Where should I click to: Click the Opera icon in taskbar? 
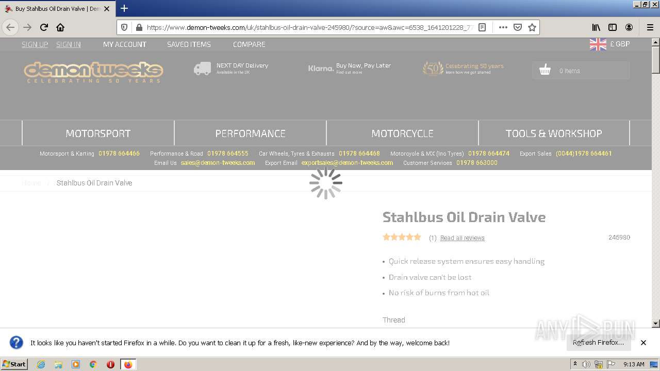110,364
